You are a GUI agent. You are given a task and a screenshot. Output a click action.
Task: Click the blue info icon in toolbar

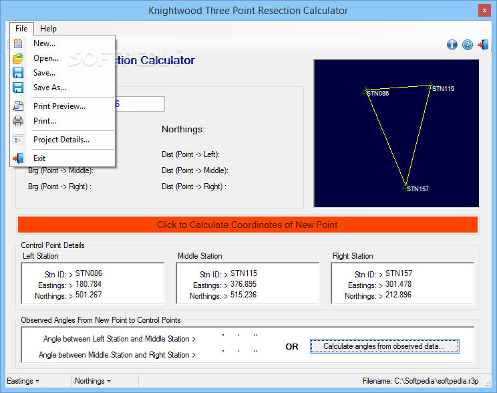tap(452, 45)
